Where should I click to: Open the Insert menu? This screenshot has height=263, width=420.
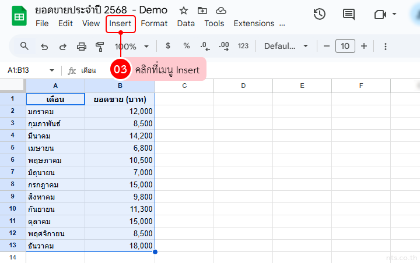tap(120, 23)
